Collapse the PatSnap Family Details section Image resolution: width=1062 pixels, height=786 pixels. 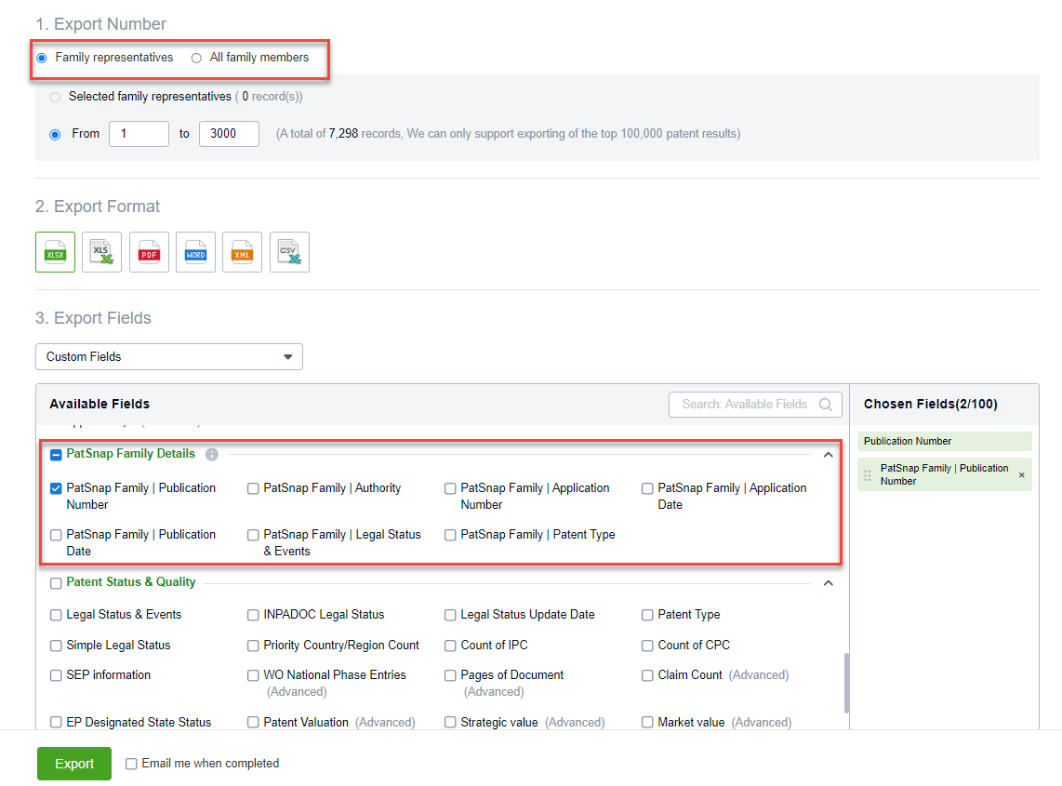(x=828, y=455)
